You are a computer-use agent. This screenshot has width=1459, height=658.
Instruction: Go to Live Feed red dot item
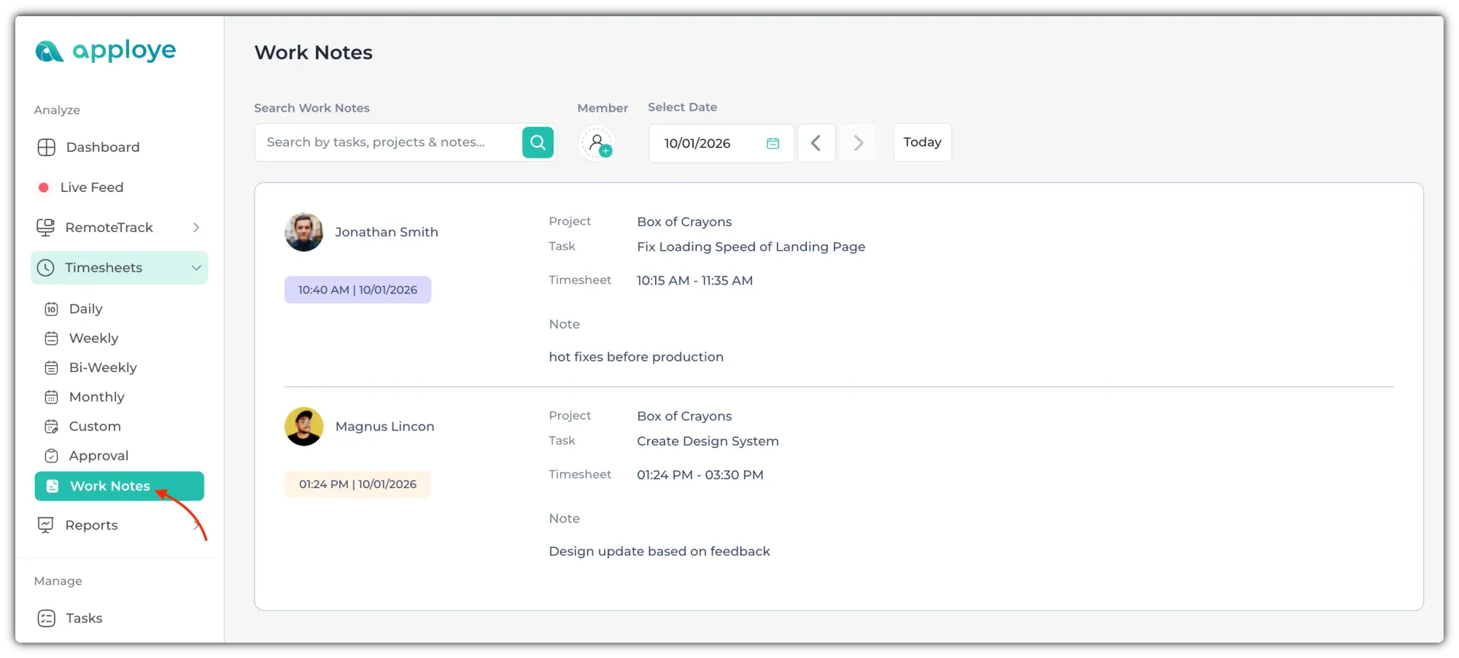44,187
